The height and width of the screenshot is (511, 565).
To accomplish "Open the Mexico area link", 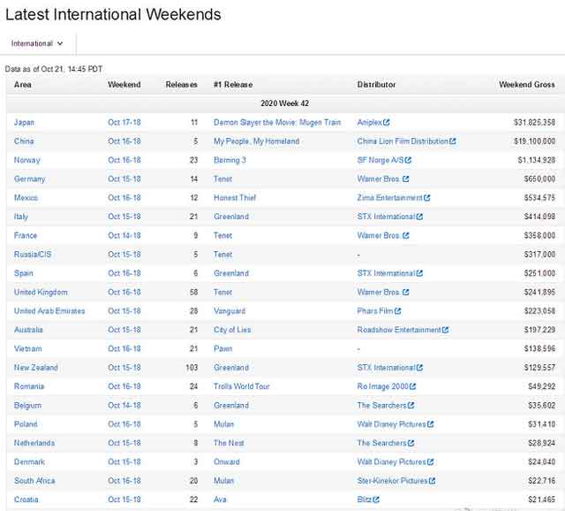I will point(26,198).
